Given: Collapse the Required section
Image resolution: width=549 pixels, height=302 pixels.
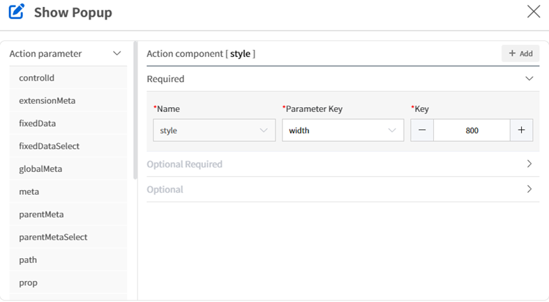Looking at the screenshot, I should pos(529,79).
